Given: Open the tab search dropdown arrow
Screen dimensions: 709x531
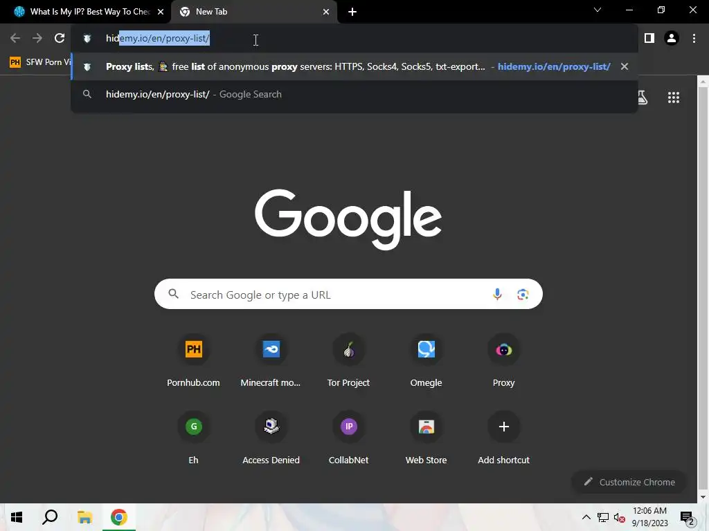Looking at the screenshot, I should pyautogui.click(x=598, y=10).
